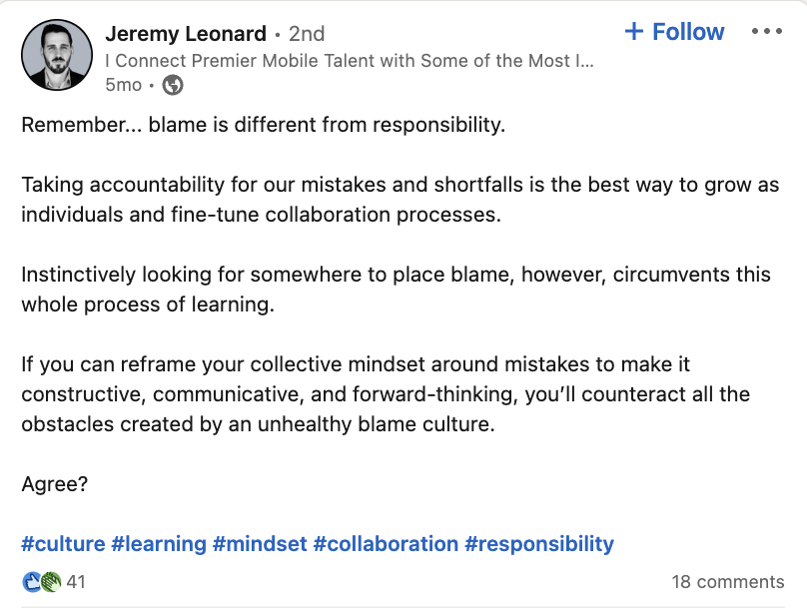Click the 2nd degree connection badge
The height and width of the screenshot is (615, 807).
[307, 34]
